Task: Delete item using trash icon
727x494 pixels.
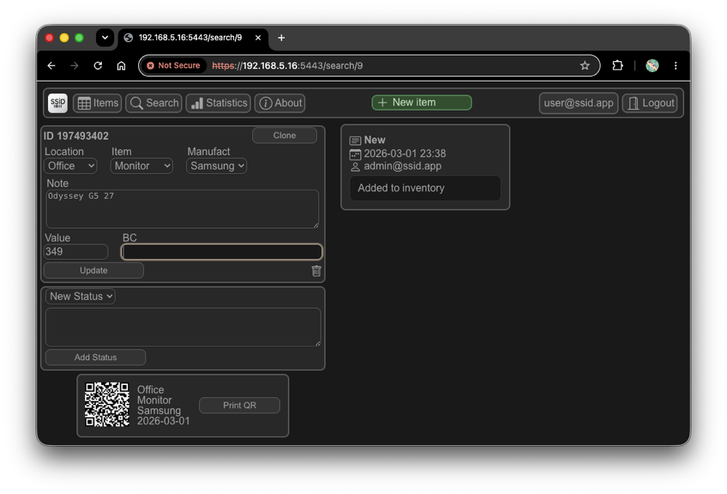Action: tap(316, 271)
